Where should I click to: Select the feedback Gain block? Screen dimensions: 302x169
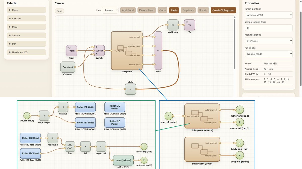tap(130, 89)
